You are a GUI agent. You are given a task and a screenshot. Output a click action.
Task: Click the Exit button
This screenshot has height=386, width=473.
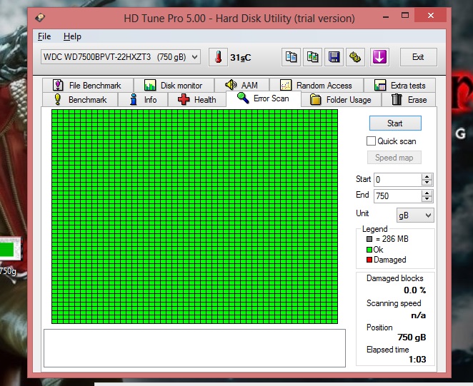click(418, 57)
